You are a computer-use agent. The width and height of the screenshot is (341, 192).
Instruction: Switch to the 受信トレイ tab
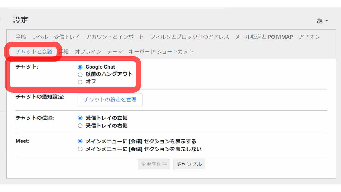[x=67, y=37]
